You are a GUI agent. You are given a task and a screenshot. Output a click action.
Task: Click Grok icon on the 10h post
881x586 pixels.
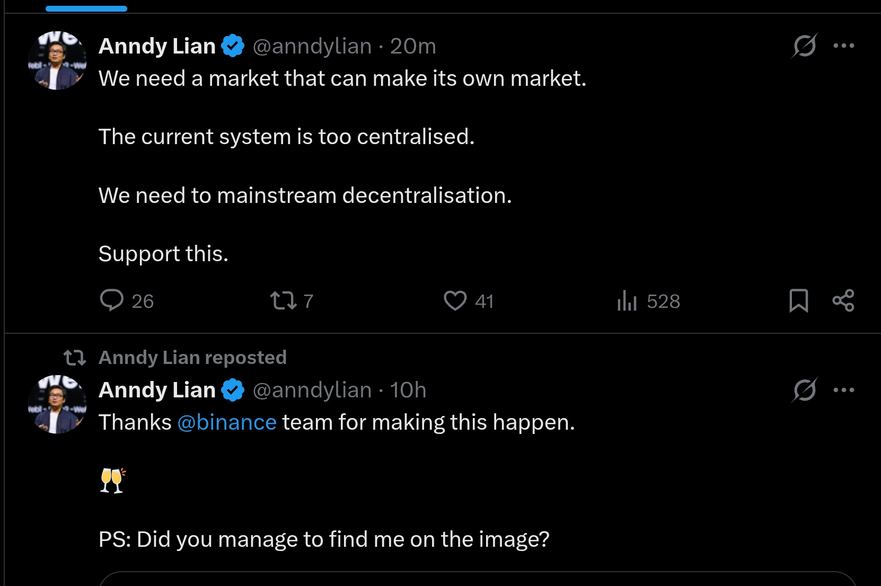click(x=804, y=390)
